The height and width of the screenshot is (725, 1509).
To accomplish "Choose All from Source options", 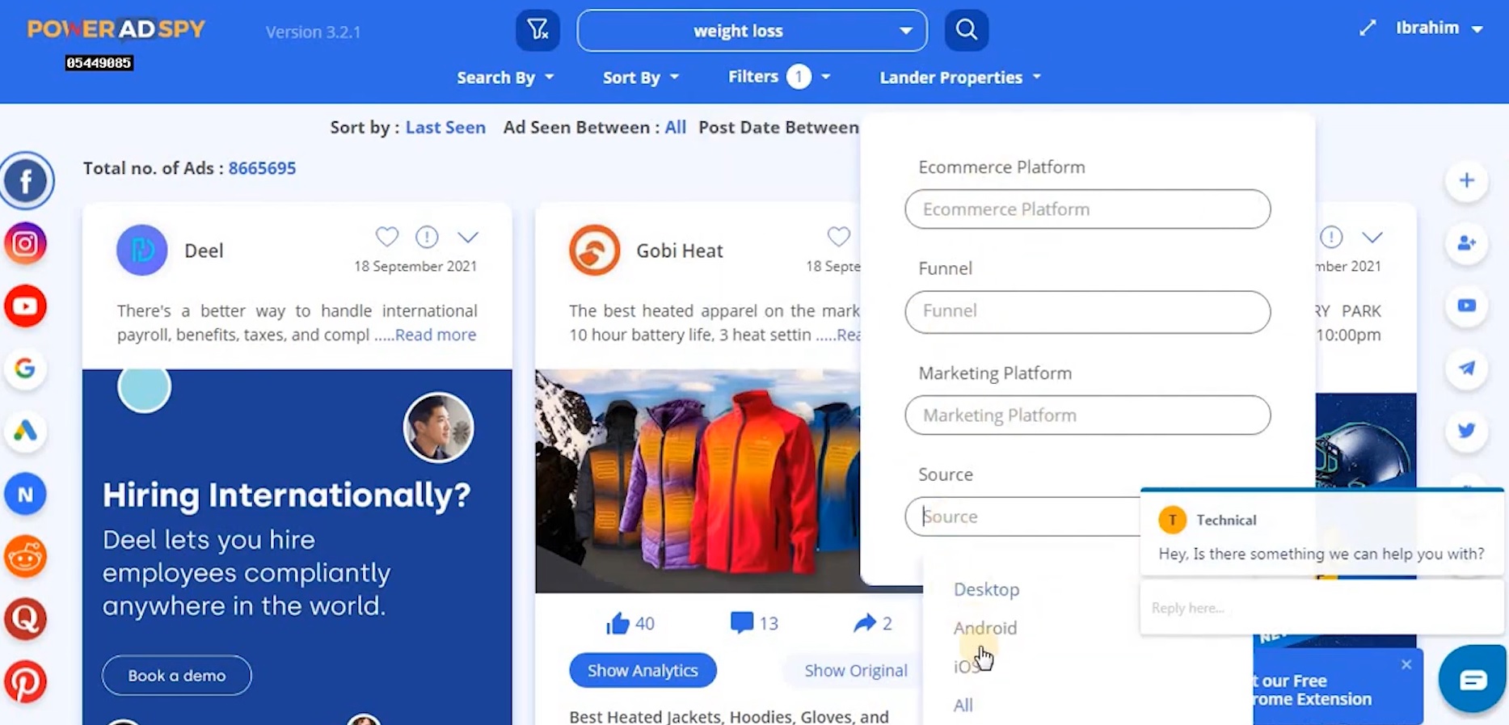I will [x=963, y=705].
